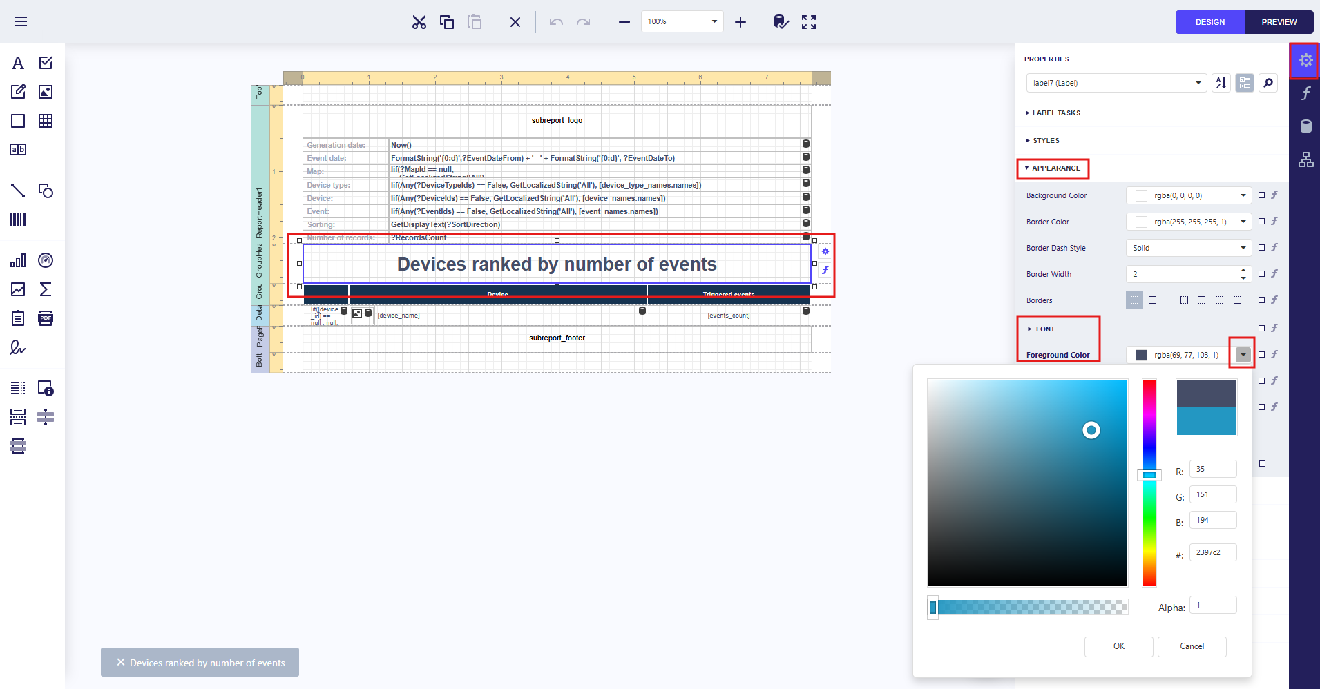This screenshot has width=1320, height=689.
Task: Click OK in the color picker
Action: [1118, 646]
